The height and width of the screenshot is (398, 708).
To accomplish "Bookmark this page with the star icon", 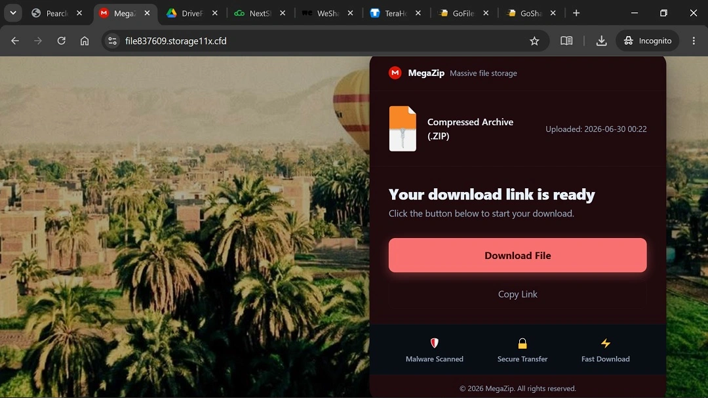I will (535, 41).
